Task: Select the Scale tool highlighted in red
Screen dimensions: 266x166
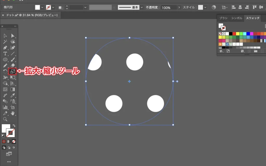Action: [12, 71]
